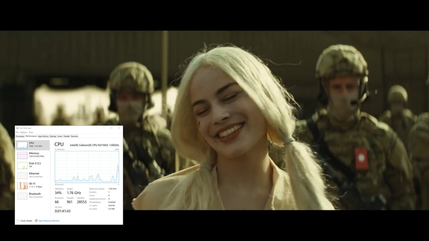
Task: Click the 'Enabled' virtualization value
Action: pyautogui.click(x=112, y=202)
